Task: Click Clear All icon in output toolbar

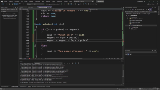Action: (72, 63)
